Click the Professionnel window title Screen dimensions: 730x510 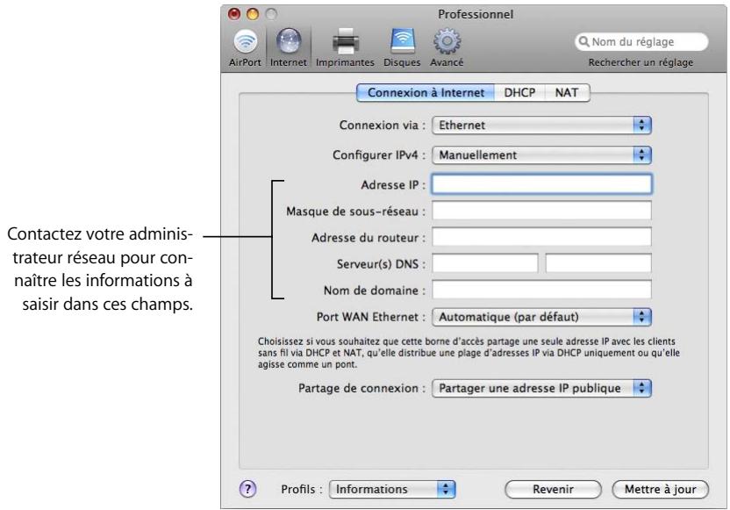[x=476, y=14]
